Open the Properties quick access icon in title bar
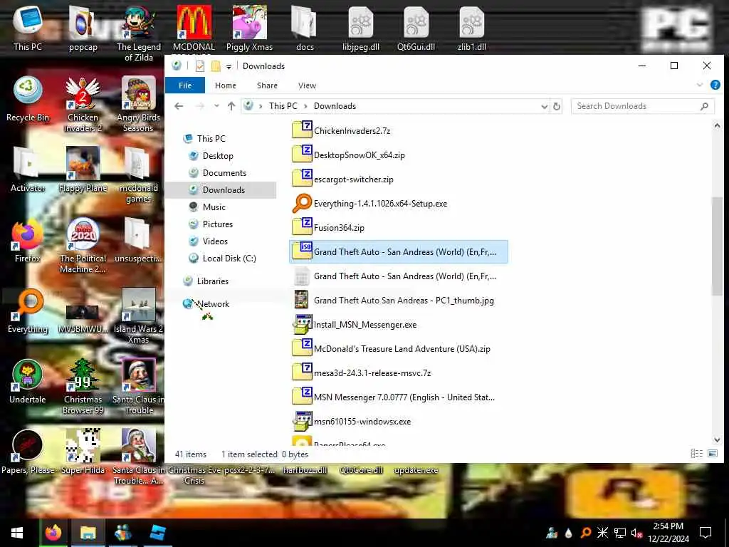The image size is (729, 547). (x=200, y=66)
